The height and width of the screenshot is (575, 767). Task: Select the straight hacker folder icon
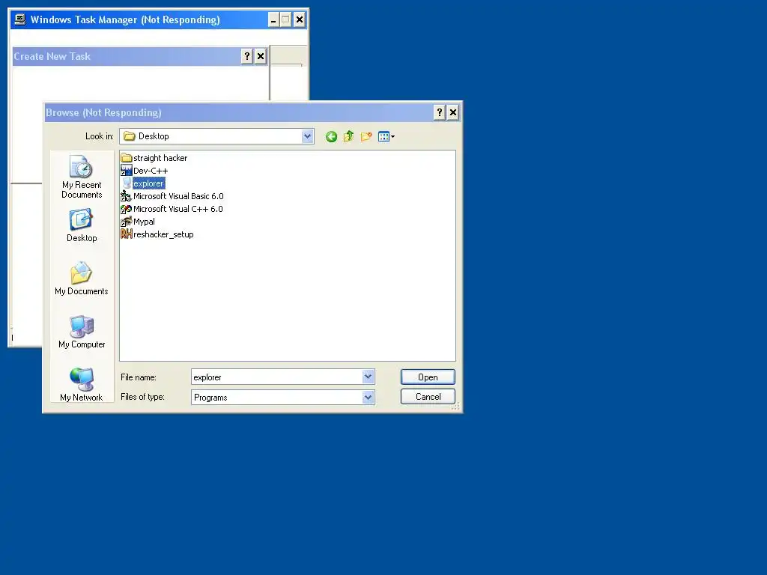coord(126,158)
